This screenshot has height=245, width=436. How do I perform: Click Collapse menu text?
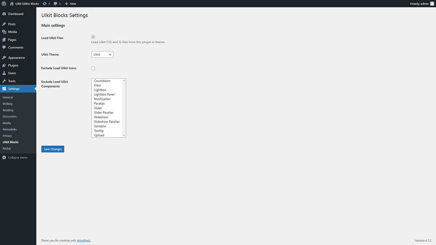point(18,158)
